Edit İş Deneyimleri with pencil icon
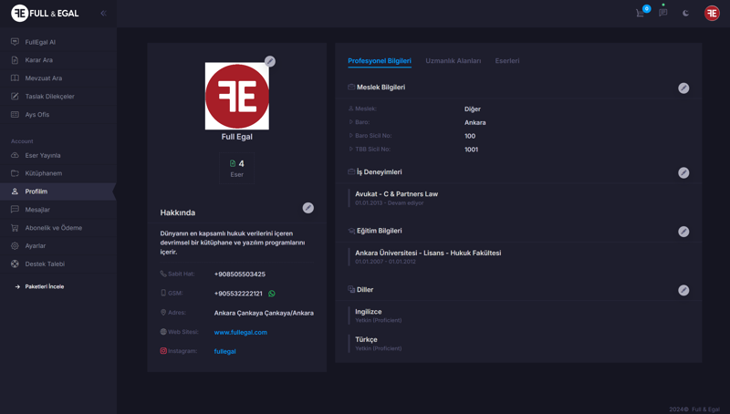 coord(683,172)
